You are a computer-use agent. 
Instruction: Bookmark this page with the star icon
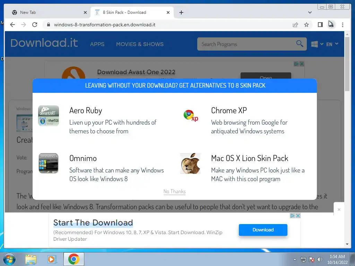[306, 25]
